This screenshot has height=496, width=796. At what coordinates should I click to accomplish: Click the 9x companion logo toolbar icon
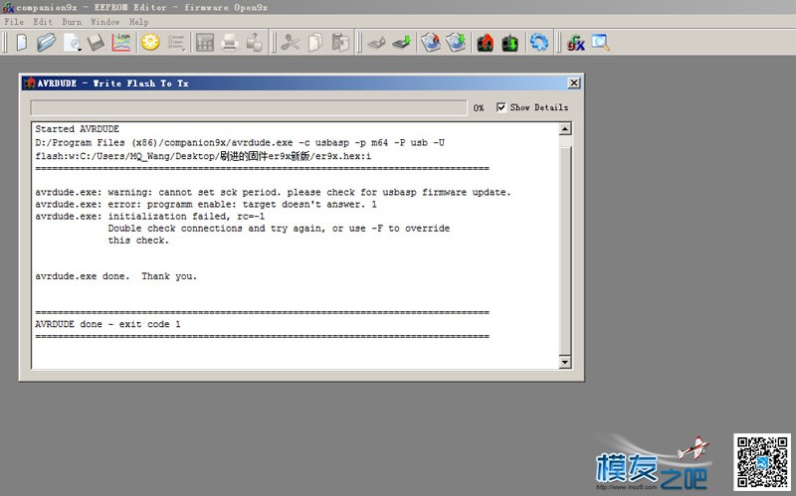pyautogui.click(x=575, y=43)
